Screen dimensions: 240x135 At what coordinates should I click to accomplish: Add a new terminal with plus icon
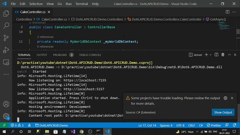tap(206, 55)
